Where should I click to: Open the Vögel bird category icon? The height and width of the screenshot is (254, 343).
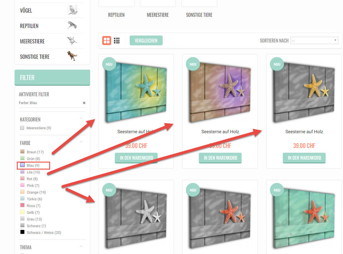pyautogui.click(x=72, y=10)
